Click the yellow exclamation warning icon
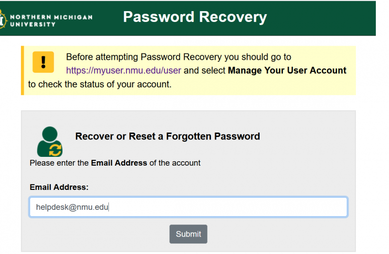Image resolution: width=389 pixels, height=254 pixels. point(43,62)
